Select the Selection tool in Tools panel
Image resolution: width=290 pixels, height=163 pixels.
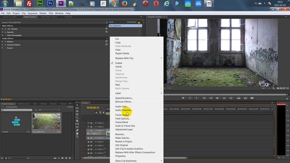click(x=77, y=105)
